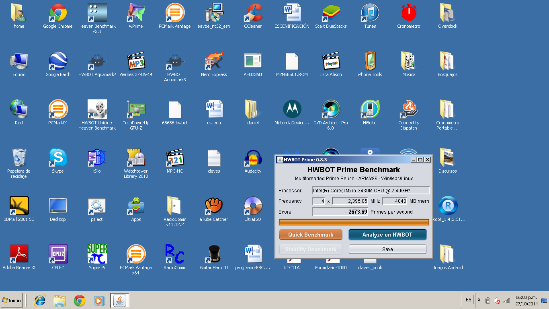The height and width of the screenshot is (309, 549).
Task: Open the daniel folder
Action: coord(253,113)
